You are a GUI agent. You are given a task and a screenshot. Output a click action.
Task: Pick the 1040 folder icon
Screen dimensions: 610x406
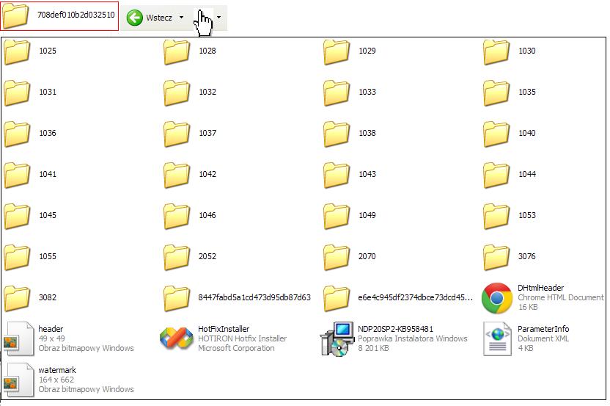[x=496, y=134]
